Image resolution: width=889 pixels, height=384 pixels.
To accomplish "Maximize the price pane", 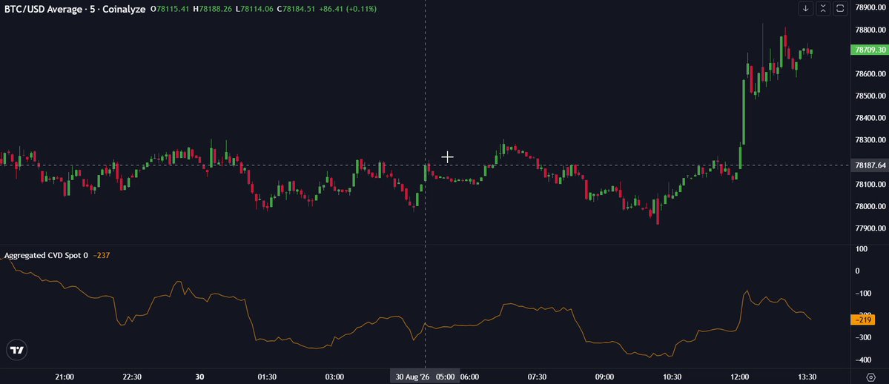I will [x=840, y=8].
